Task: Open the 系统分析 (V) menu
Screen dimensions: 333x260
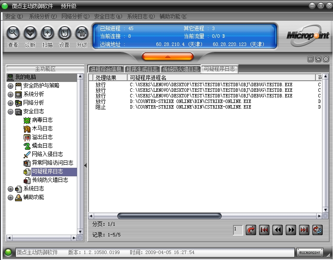Action: click(43, 16)
